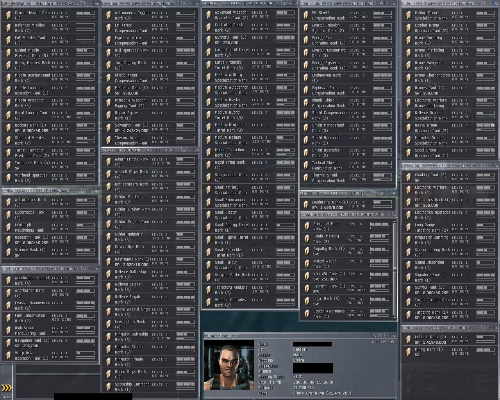Click the Security Status value -1.7
Image resolution: width=500 pixels, height=400 pixels.
297,377
